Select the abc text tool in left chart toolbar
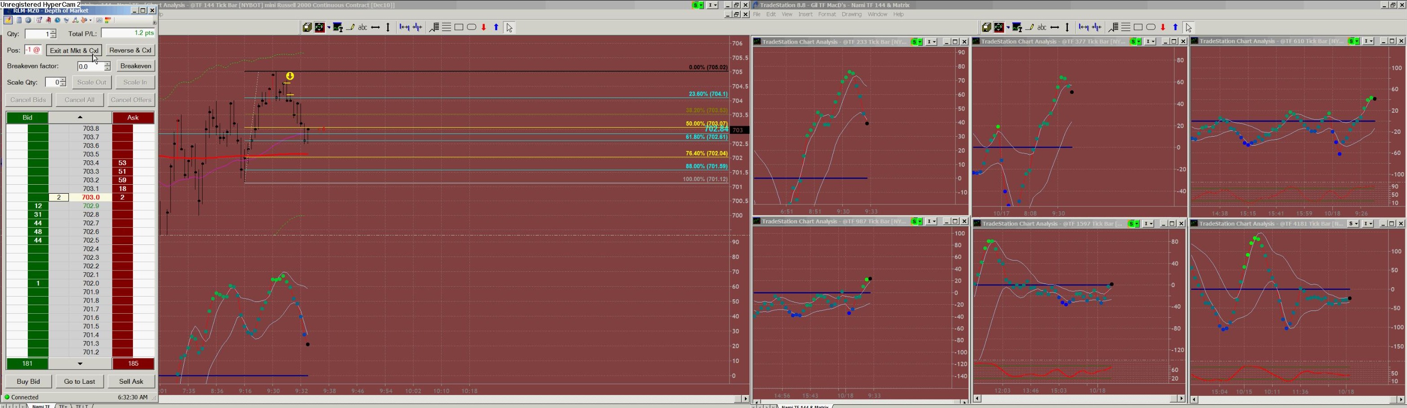Viewport: 1407px width, 408px height. (363, 27)
